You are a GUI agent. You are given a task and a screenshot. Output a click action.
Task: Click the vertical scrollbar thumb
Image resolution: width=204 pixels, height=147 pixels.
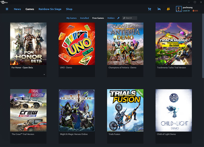pos(203,46)
